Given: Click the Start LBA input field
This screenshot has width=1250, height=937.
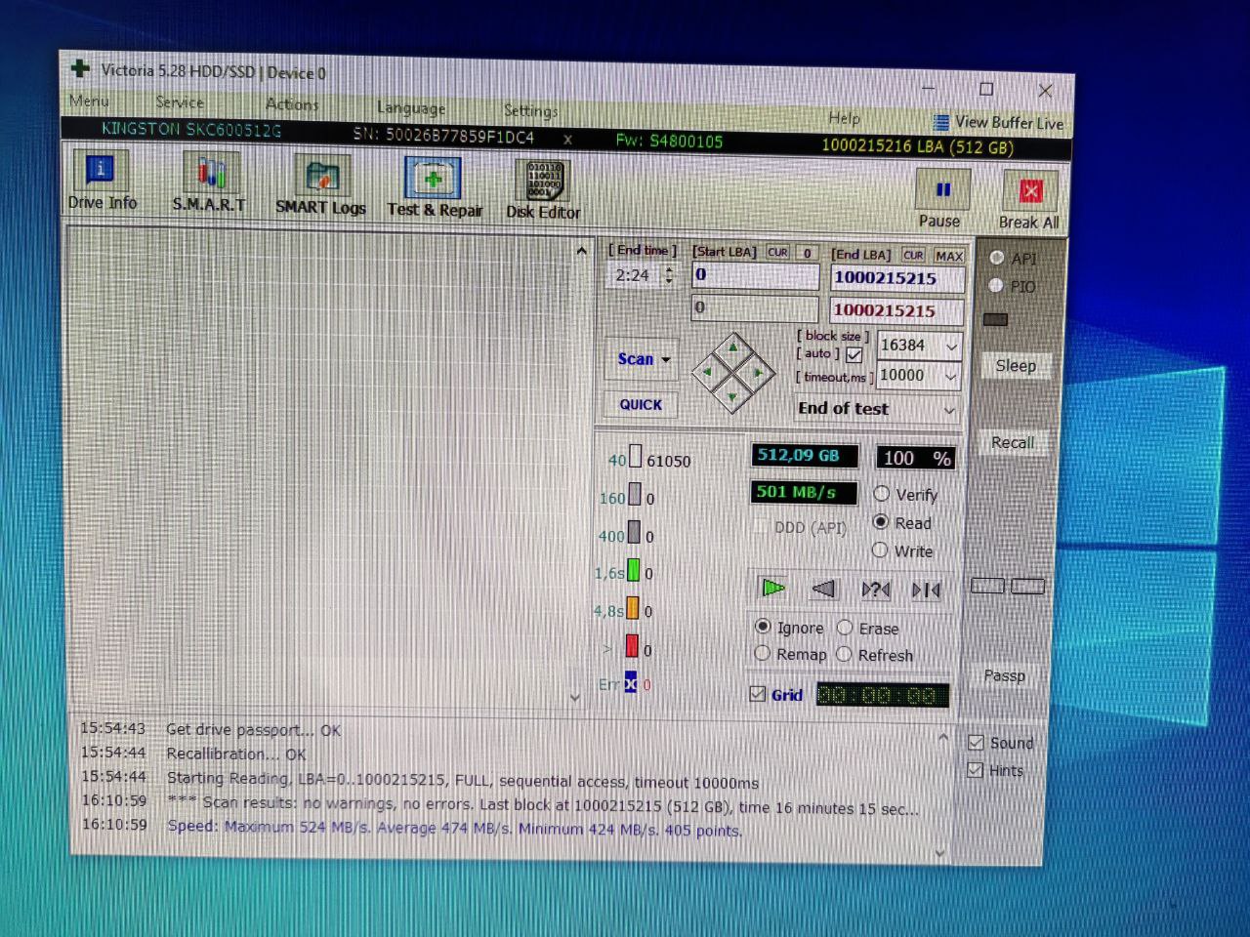Looking at the screenshot, I should (755, 276).
